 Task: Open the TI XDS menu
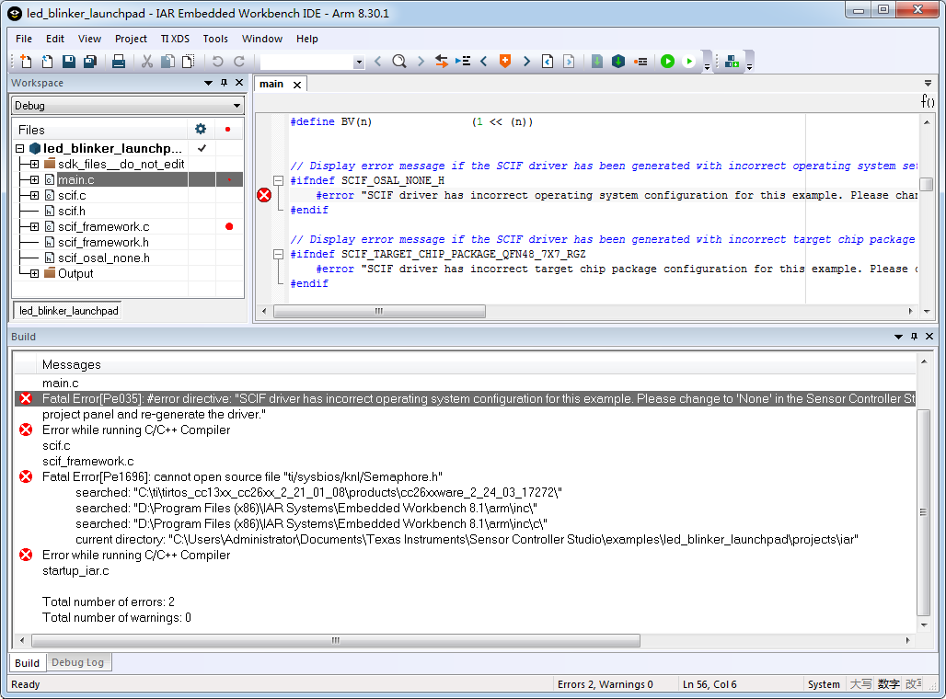tap(175, 39)
